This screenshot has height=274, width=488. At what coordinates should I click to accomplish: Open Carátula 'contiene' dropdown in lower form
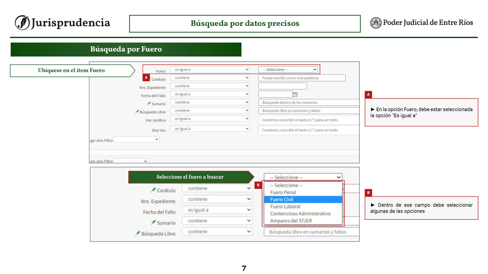[x=217, y=188]
